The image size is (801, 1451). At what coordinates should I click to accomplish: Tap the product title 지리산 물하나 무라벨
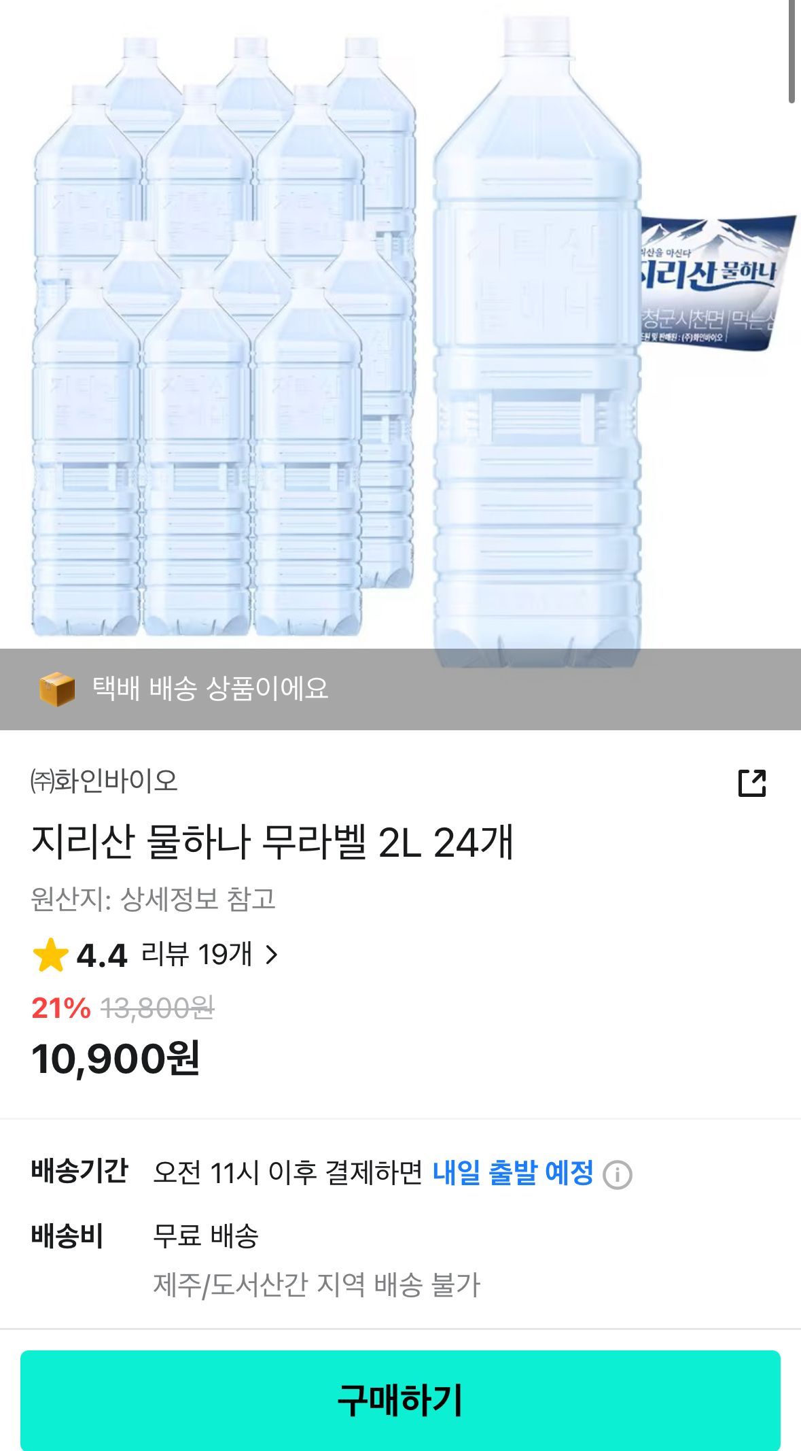(272, 842)
